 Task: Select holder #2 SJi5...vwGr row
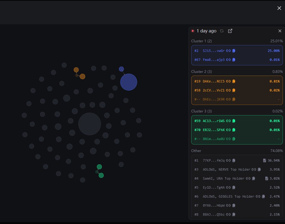[x=237, y=51]
